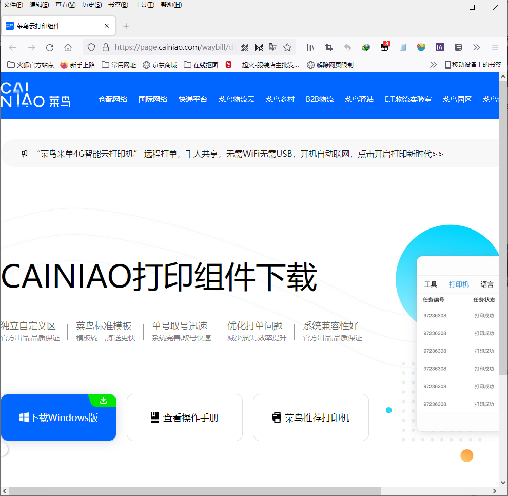Click the 下载Windows版 button
The width and height of the screenshot is (508, 496).
tap(58, 417)
